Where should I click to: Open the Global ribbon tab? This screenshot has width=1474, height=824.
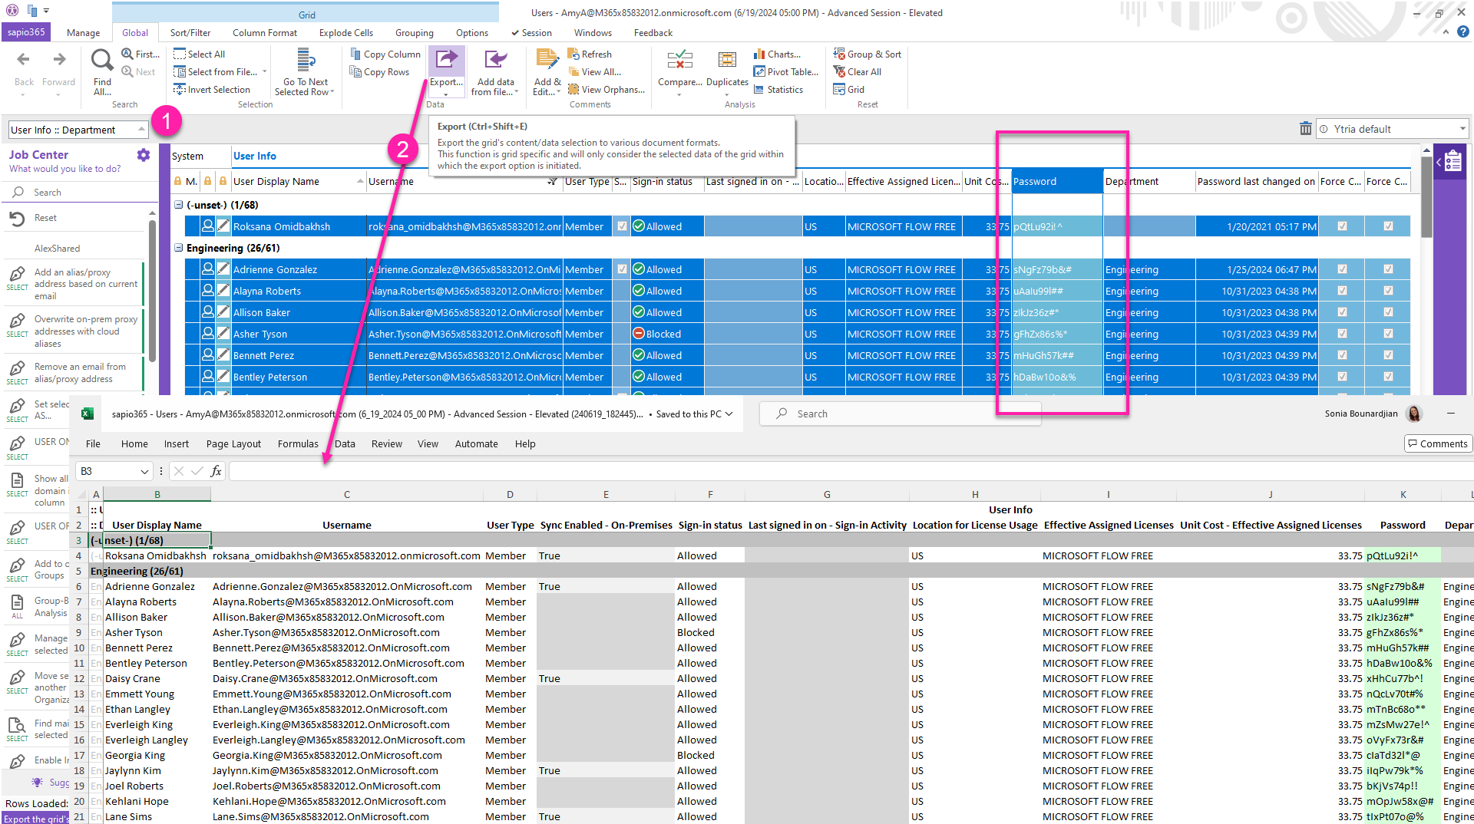[135, 32]
